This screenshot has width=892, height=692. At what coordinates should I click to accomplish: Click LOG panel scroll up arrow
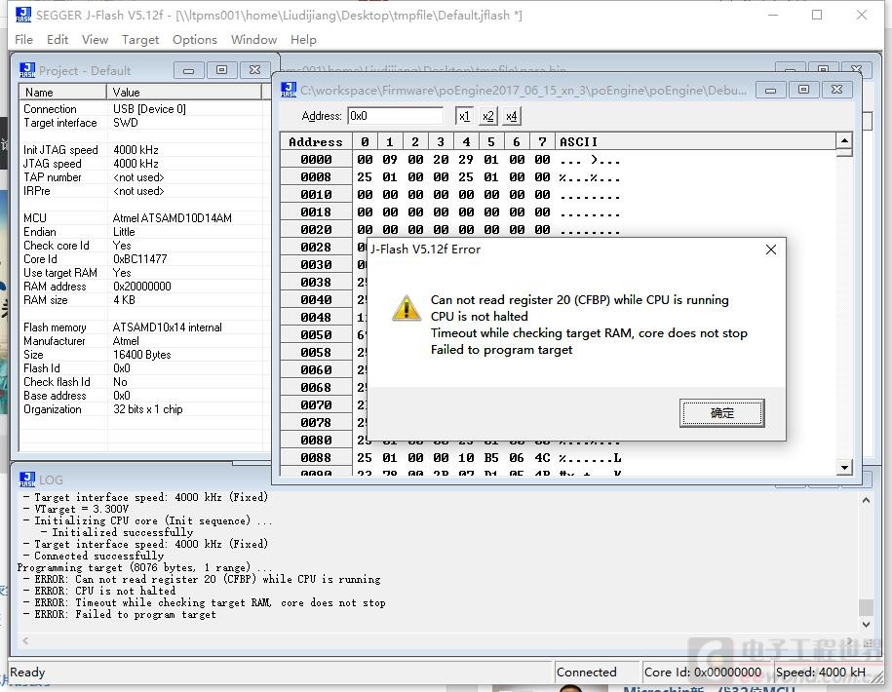tap(866, 500)
